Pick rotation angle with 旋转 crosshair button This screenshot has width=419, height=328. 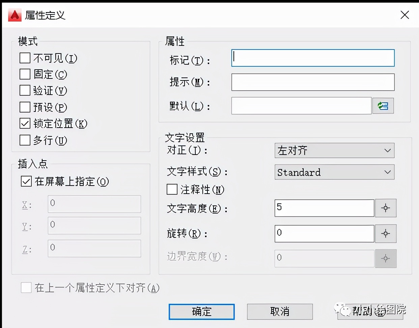pyautogui.click(x=386, y=234)
